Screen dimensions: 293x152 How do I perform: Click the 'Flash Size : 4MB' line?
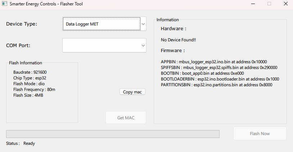click(x=28, y=95)
